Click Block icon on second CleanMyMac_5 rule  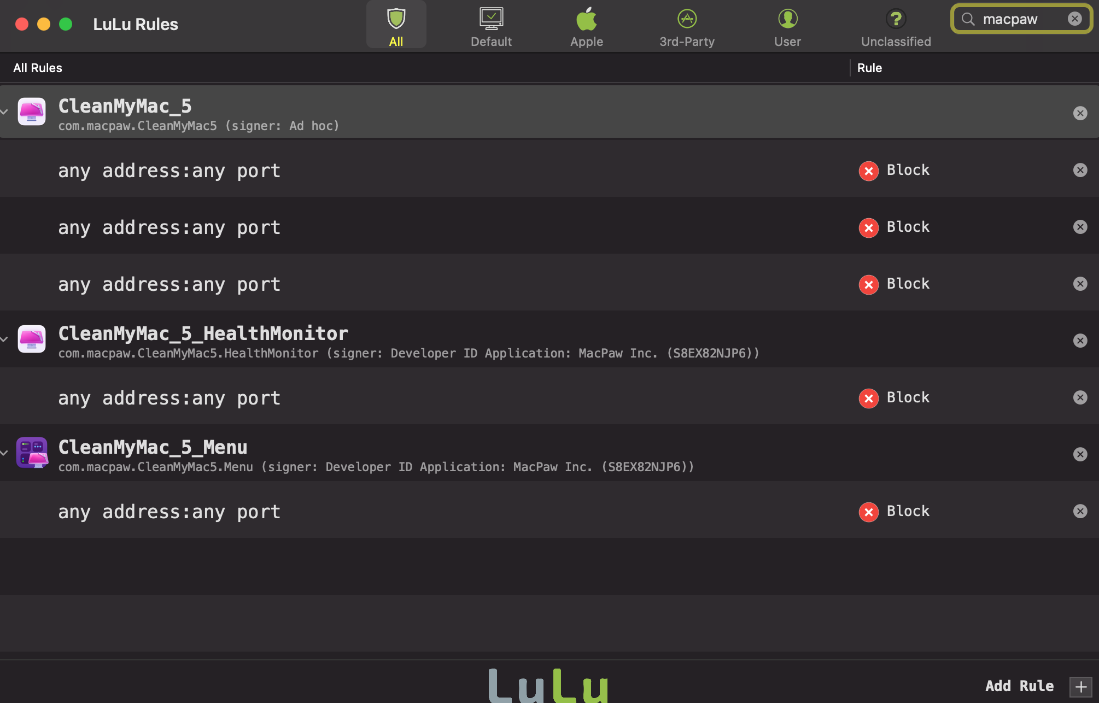point(868,227)
